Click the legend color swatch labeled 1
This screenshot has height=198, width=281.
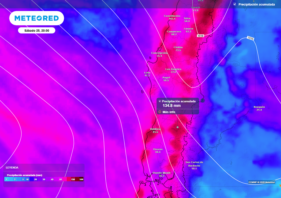pyautogui.click(x=7, y=179)
